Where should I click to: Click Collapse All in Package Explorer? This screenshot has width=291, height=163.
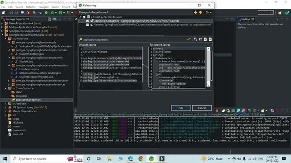[50, 19]
